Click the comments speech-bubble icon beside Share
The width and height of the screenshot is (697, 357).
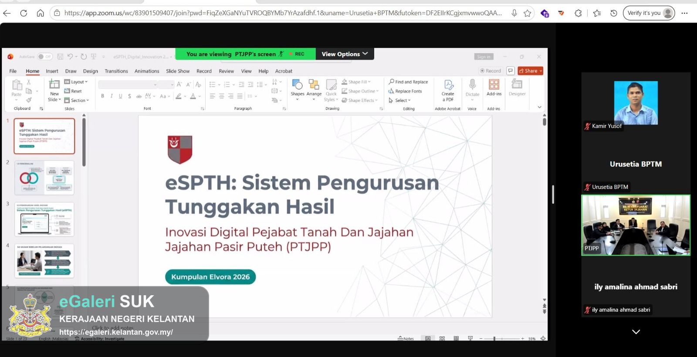point(511,71)
